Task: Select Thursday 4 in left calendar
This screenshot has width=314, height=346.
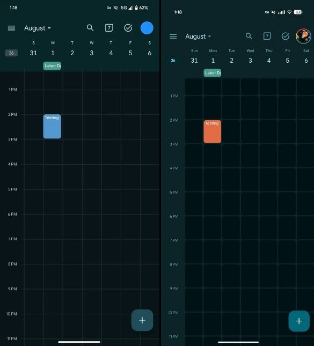Action: [111, 53]
